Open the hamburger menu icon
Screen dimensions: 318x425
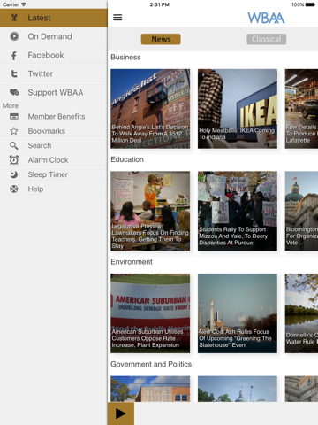pos(117,18)
